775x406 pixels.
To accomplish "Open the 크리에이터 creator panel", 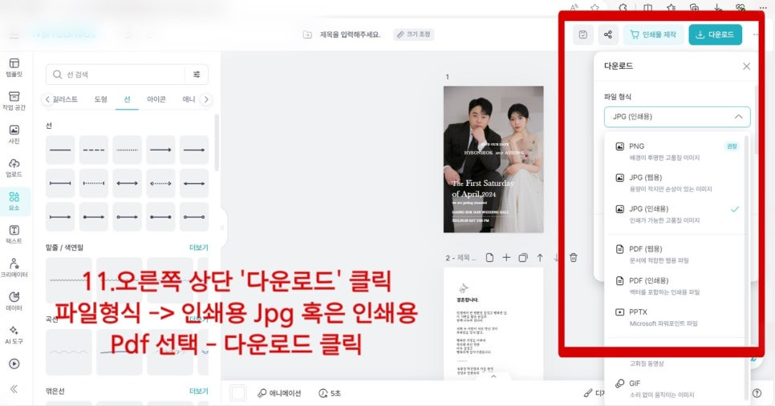I will pos(14,267).
